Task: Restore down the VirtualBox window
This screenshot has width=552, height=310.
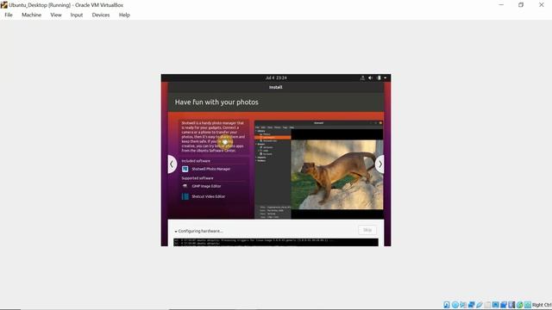Action: (521, 5)
